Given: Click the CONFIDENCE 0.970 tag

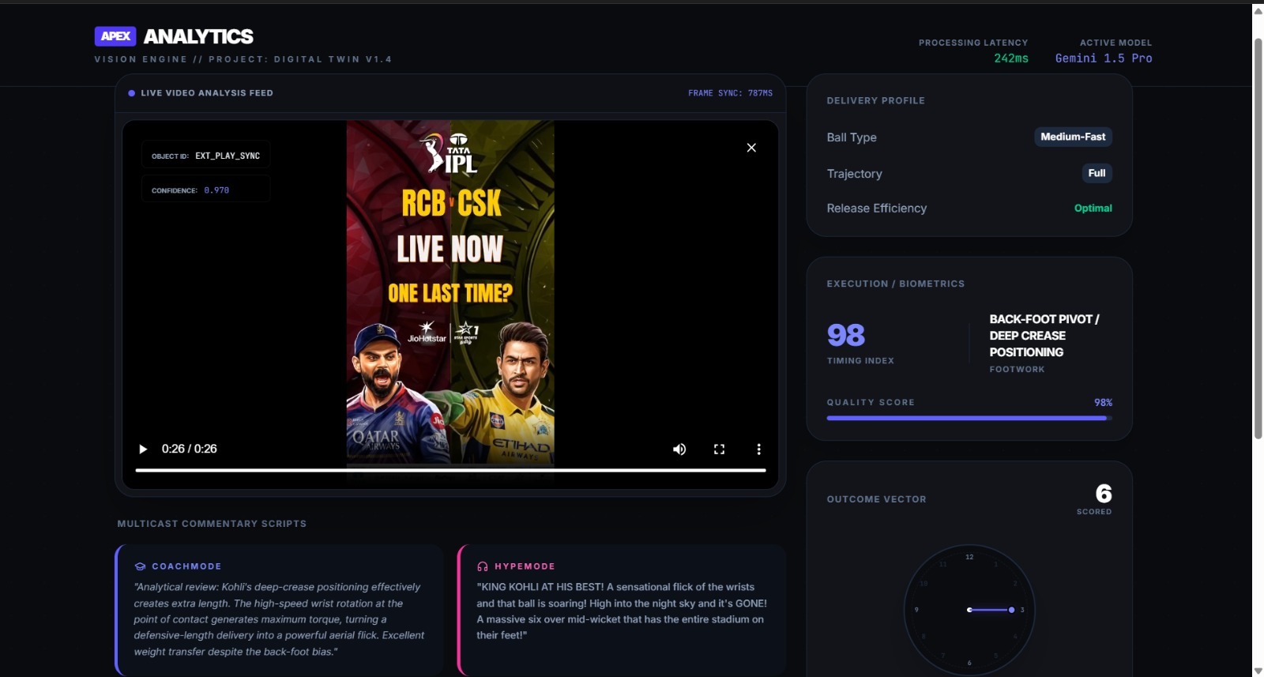Looking at the screenshot, I should click(x=205, y=190).
